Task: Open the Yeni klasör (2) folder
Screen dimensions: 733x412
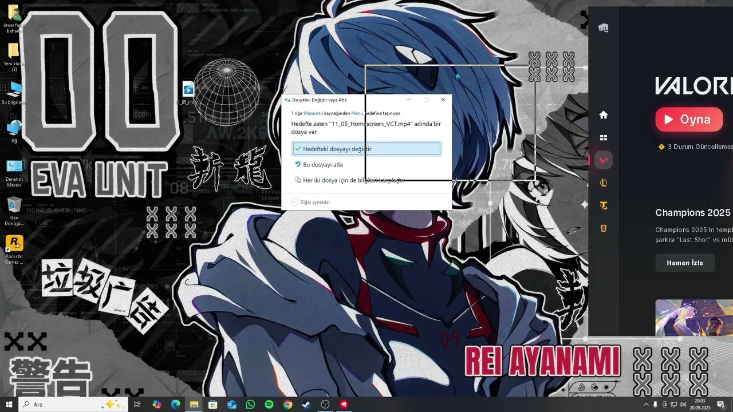Action: click(14, 57)
